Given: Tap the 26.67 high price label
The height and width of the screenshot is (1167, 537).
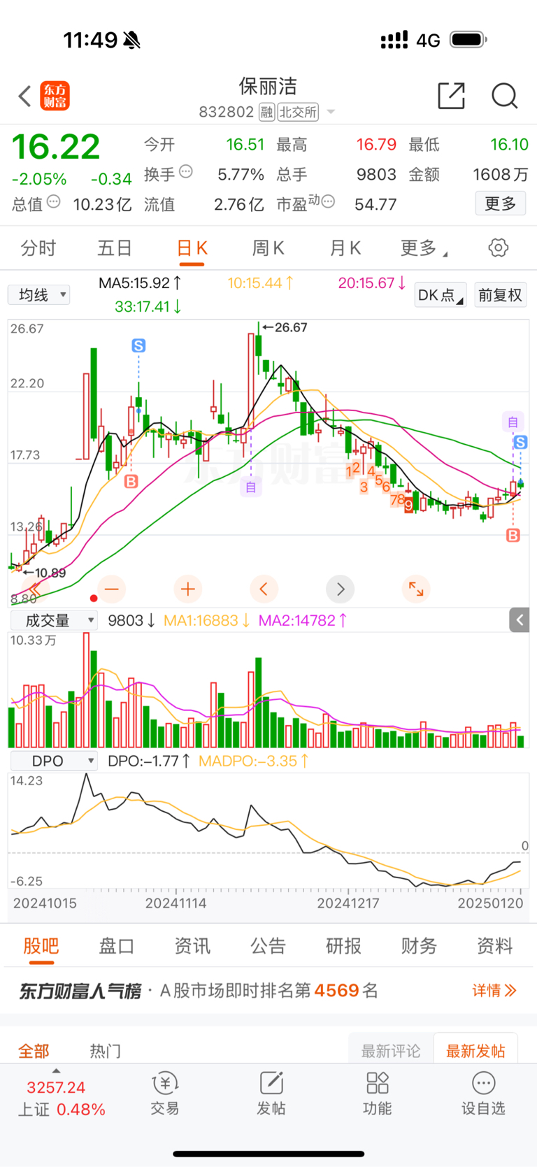Looking at the screenshot, I should 285,327.
